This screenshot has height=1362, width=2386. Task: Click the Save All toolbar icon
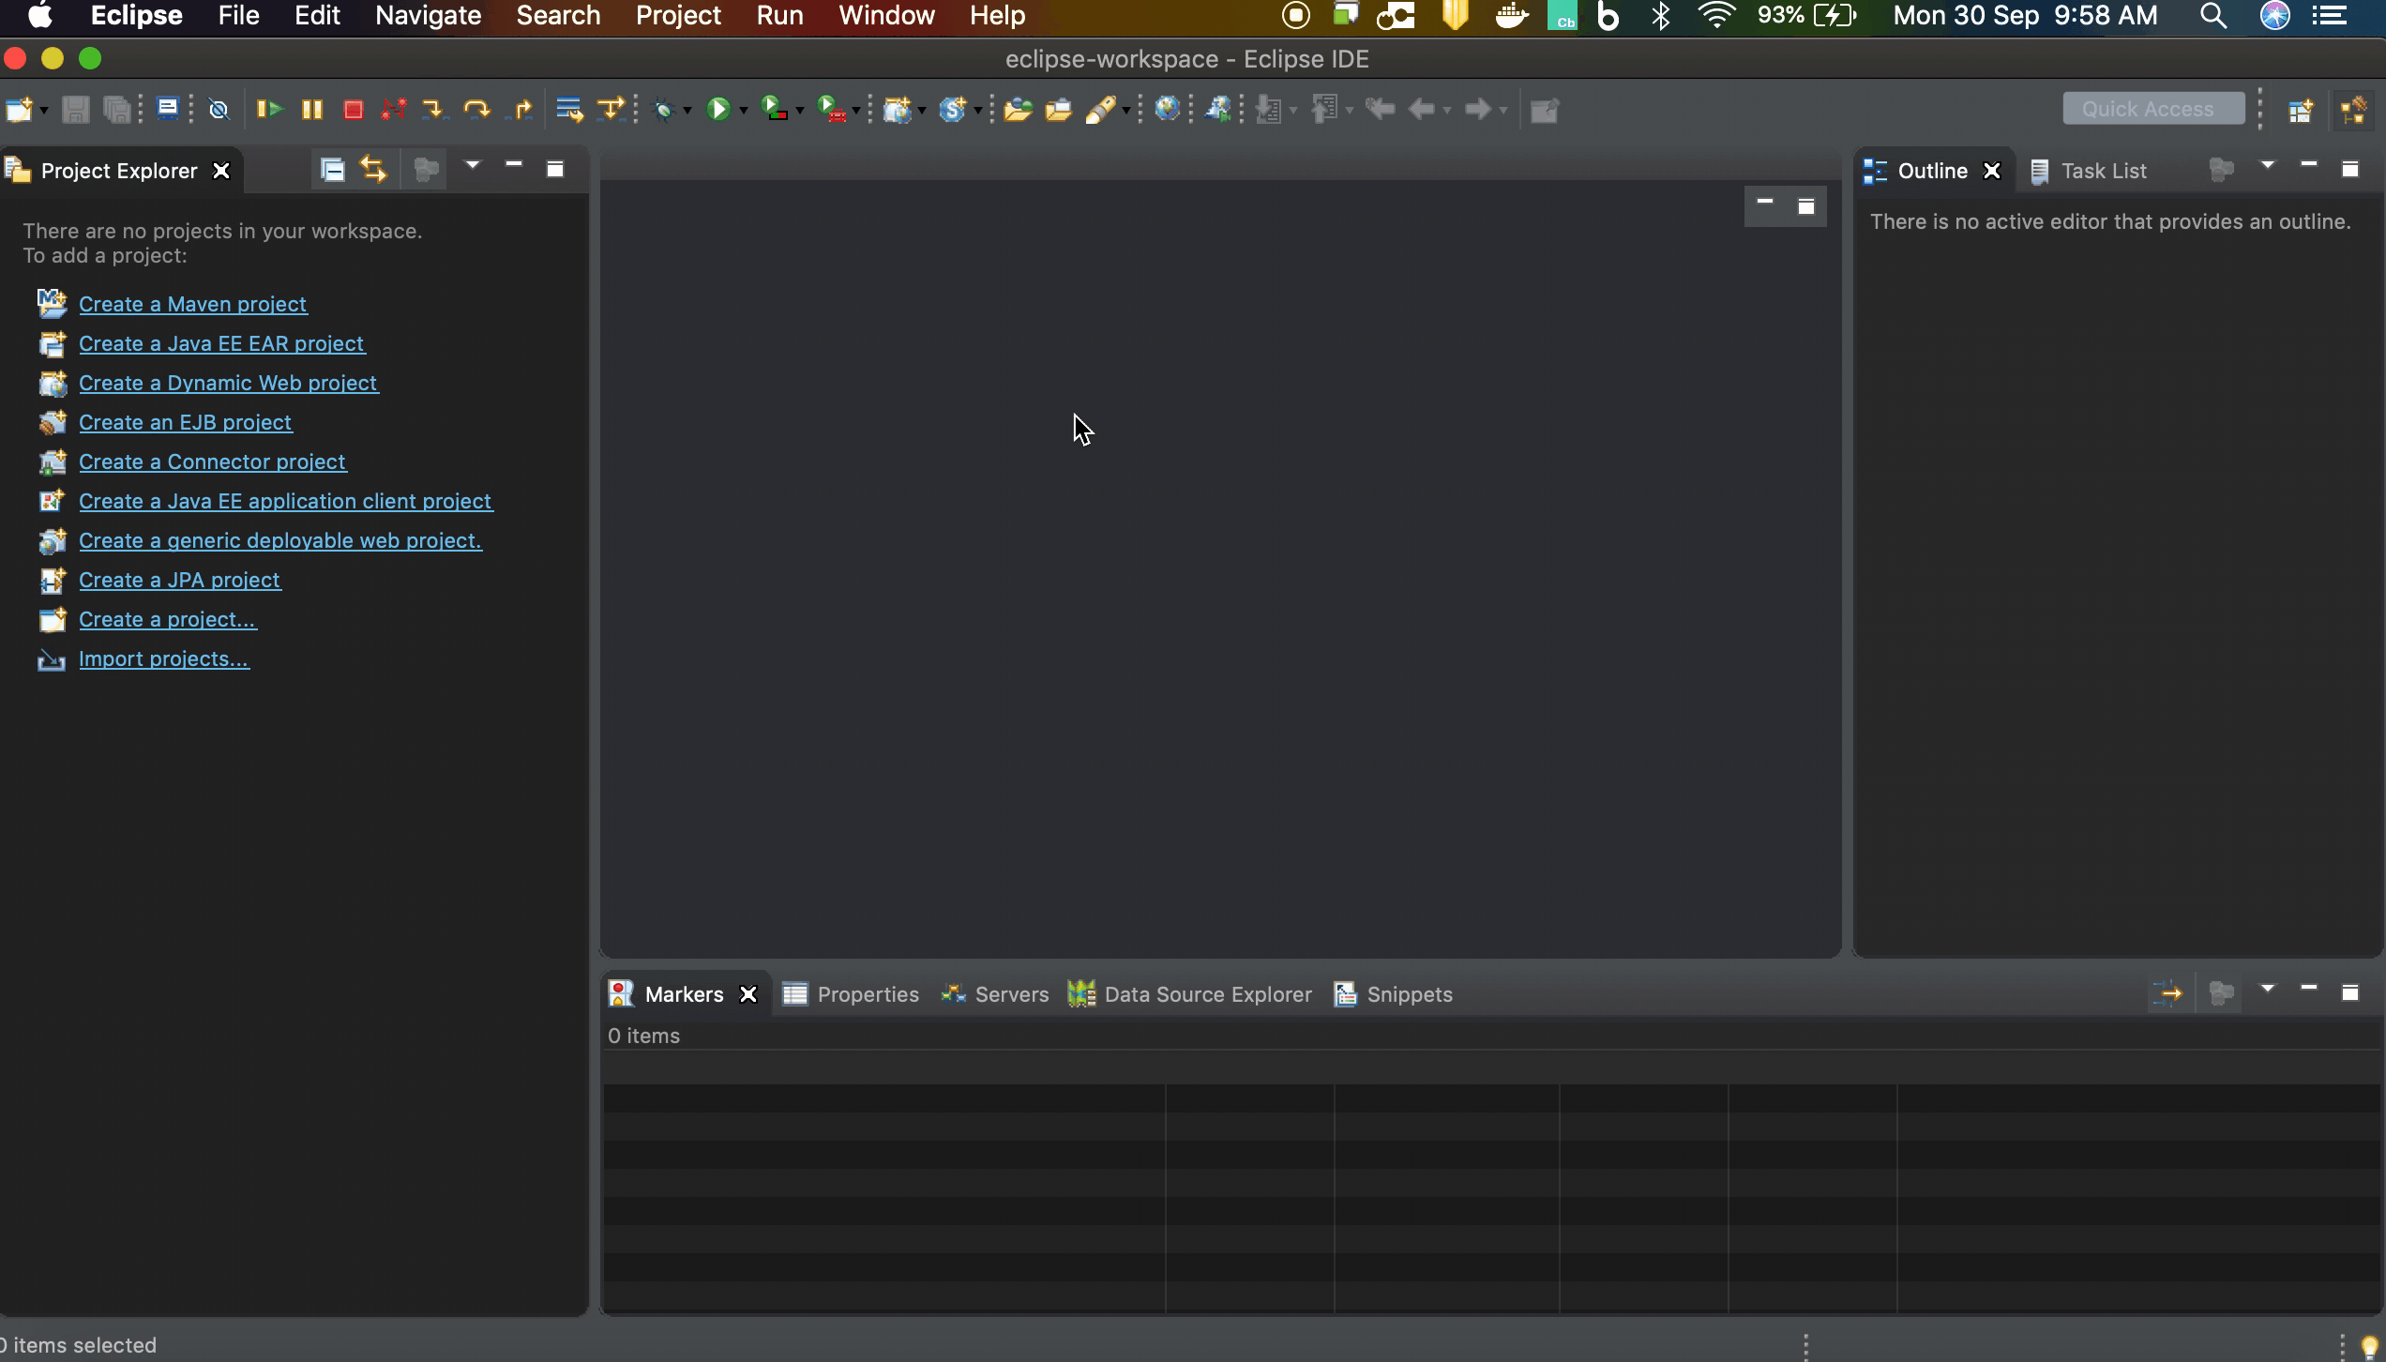click(116, 109)
